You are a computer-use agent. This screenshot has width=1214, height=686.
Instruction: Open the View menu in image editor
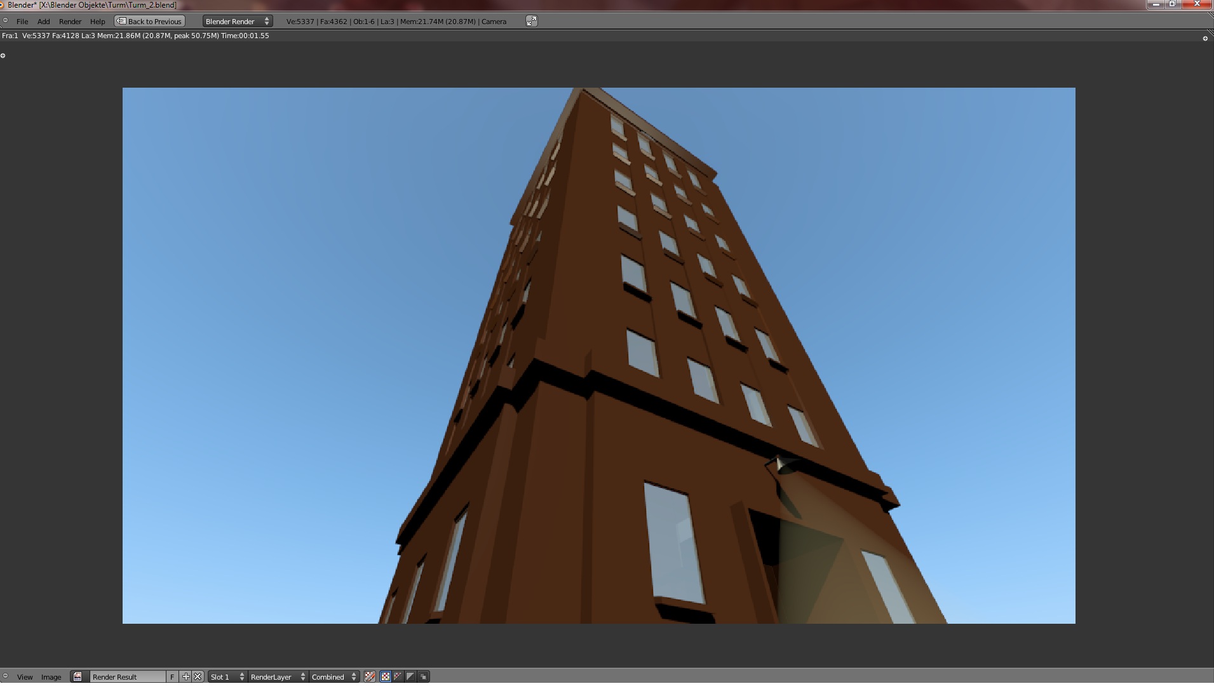25,677
